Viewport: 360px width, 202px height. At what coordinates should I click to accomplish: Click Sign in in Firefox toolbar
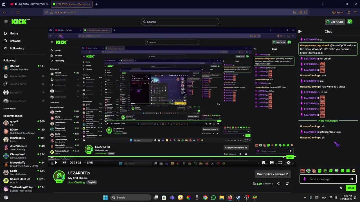tap(338, 12)
